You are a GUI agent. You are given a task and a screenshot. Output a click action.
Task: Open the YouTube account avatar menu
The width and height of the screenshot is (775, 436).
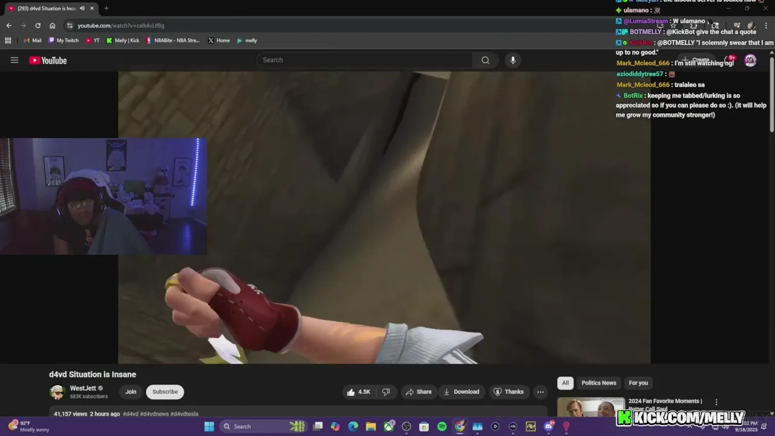point(750,60)
